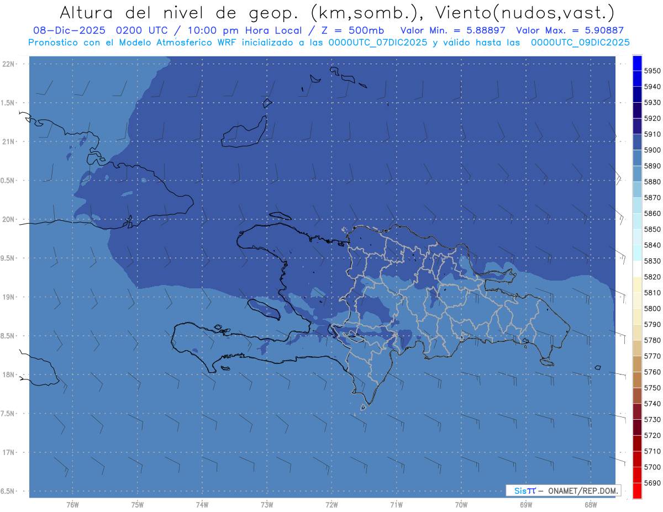Click the '22N' latitude label
The image size is (663, 512).
click(x=9, y=64)
